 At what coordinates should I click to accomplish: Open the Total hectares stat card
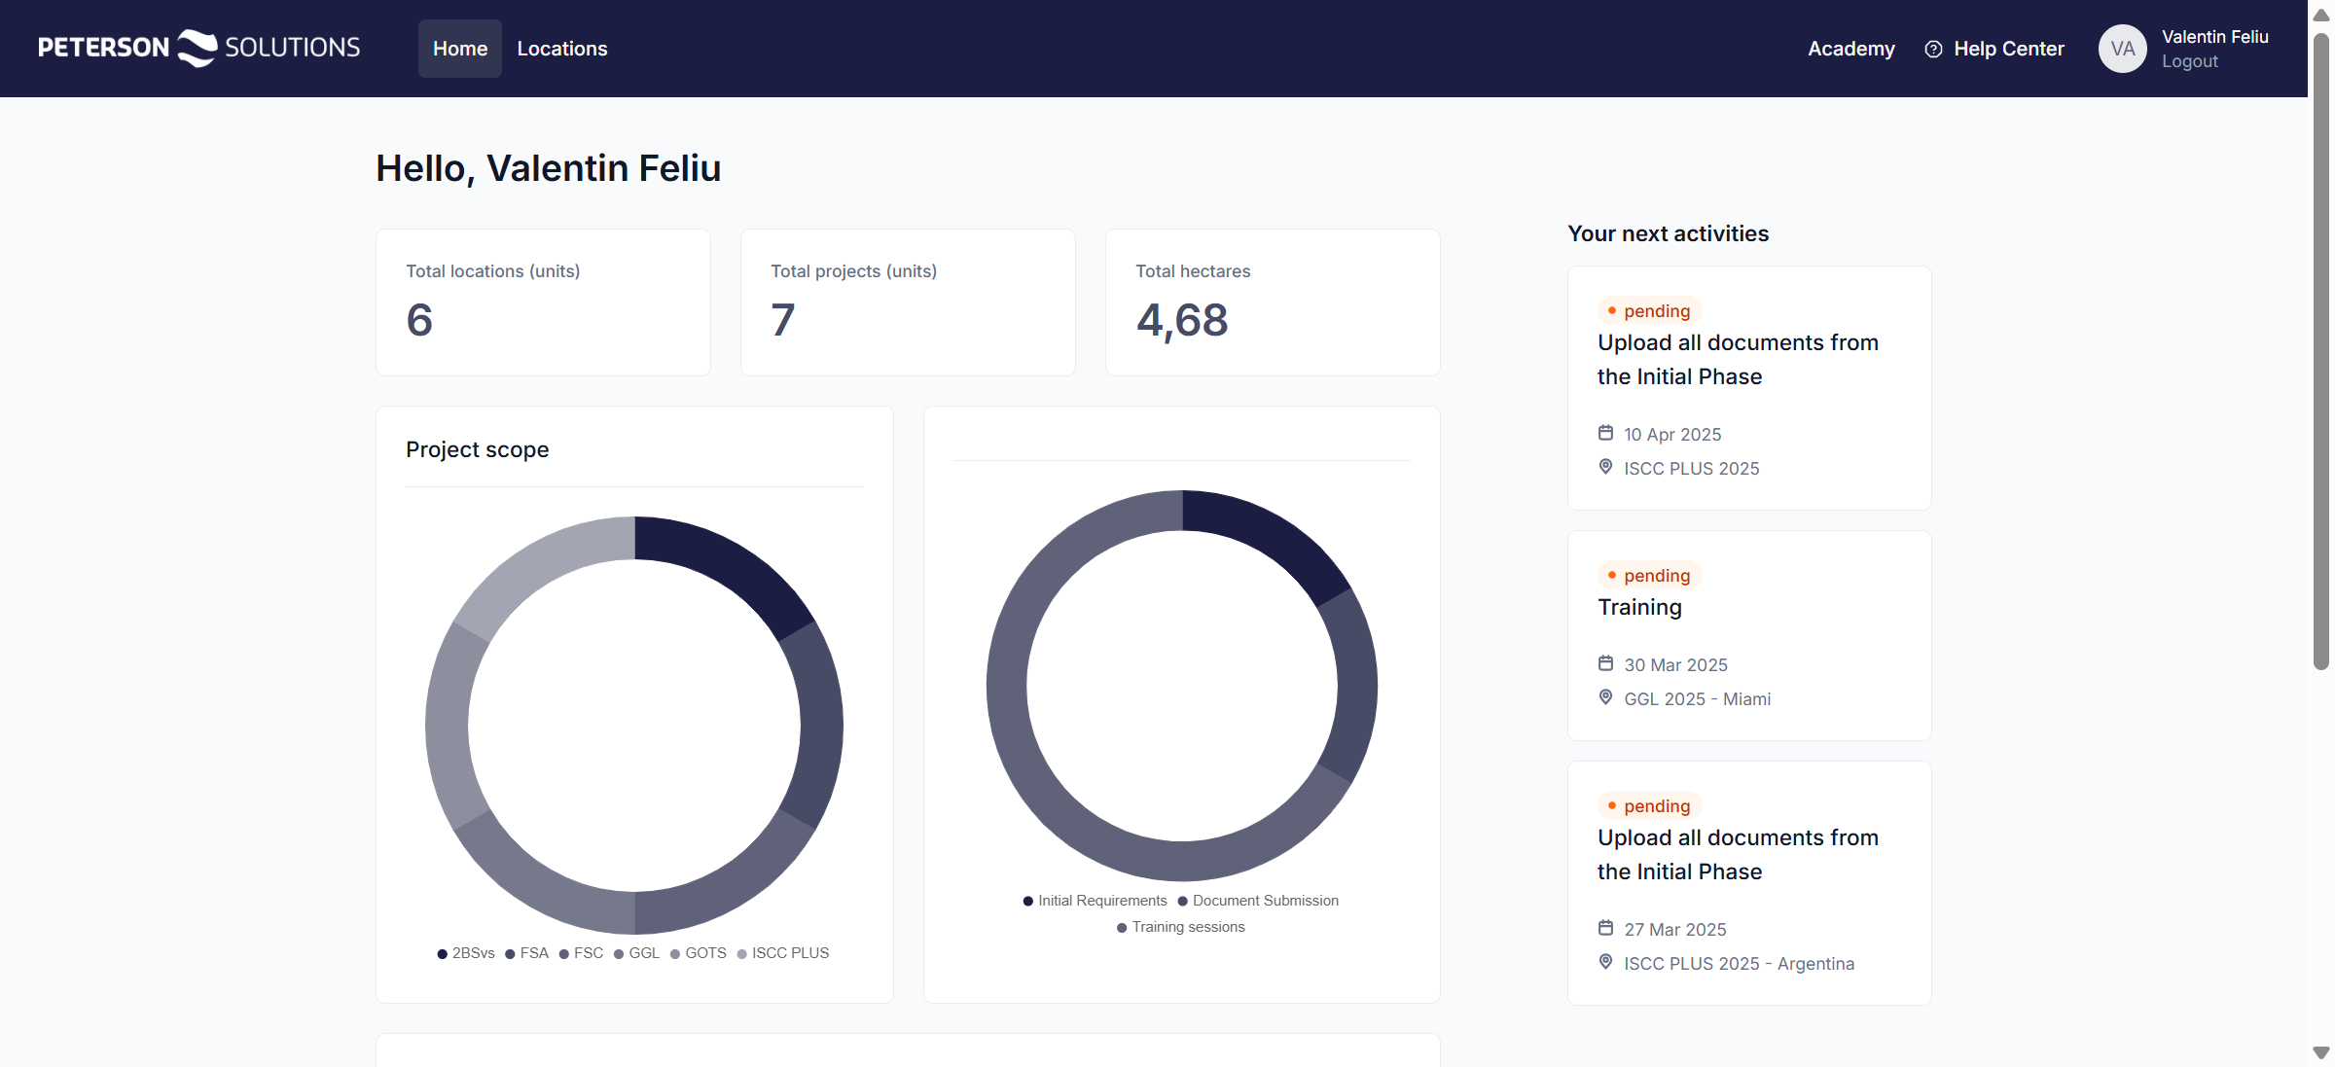coord(1272,302)
